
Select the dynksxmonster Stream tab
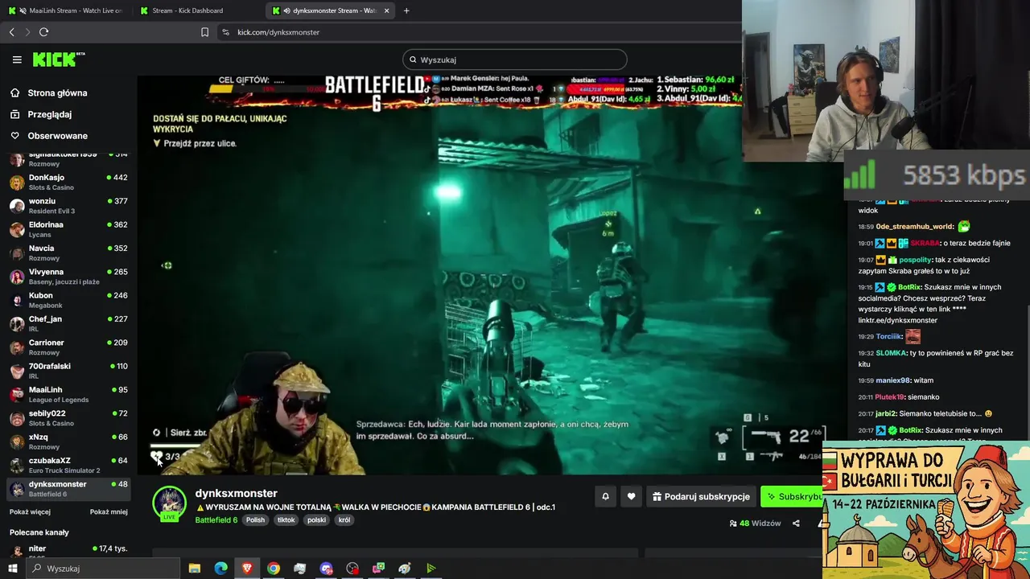tap(328, 10)
